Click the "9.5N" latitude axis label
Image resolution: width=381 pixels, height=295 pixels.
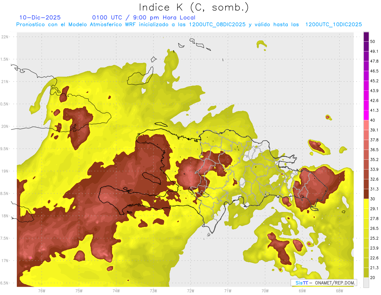5,149
